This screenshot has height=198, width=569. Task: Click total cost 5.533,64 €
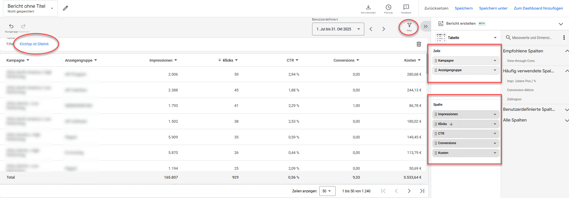coord(412,177)
